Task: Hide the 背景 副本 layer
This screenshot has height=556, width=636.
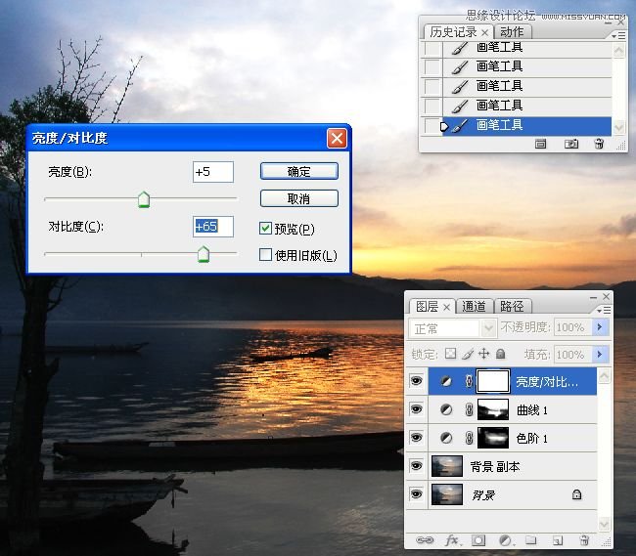Action: click(416, 466)
